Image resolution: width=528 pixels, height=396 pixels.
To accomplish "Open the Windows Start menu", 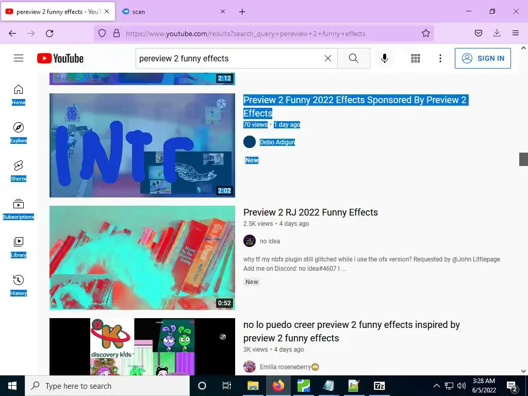I will [x=12, y=386].
